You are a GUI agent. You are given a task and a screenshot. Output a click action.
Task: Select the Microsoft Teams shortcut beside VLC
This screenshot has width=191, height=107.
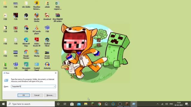47,29
